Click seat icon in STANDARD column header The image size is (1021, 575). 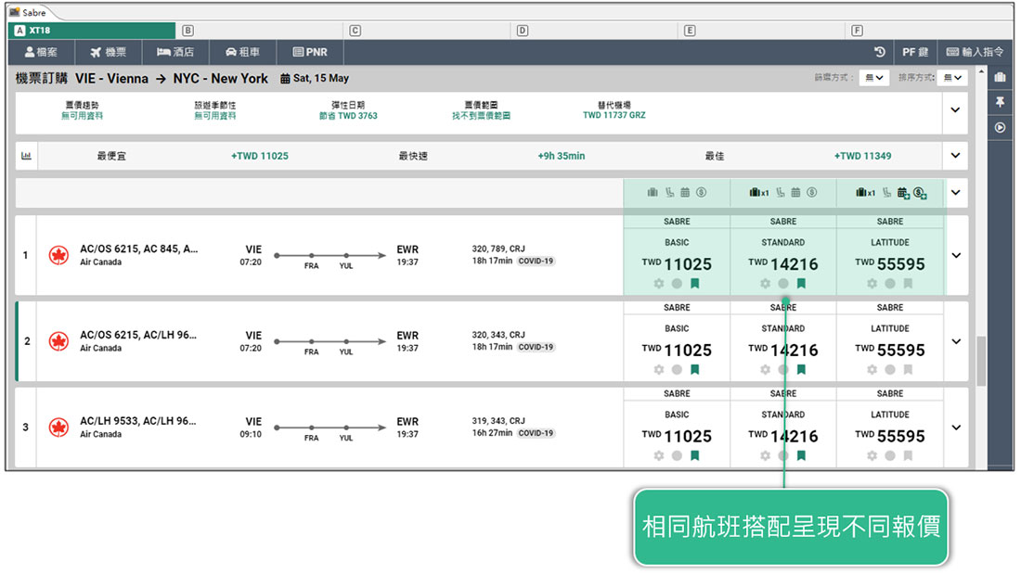coord(780,193)
